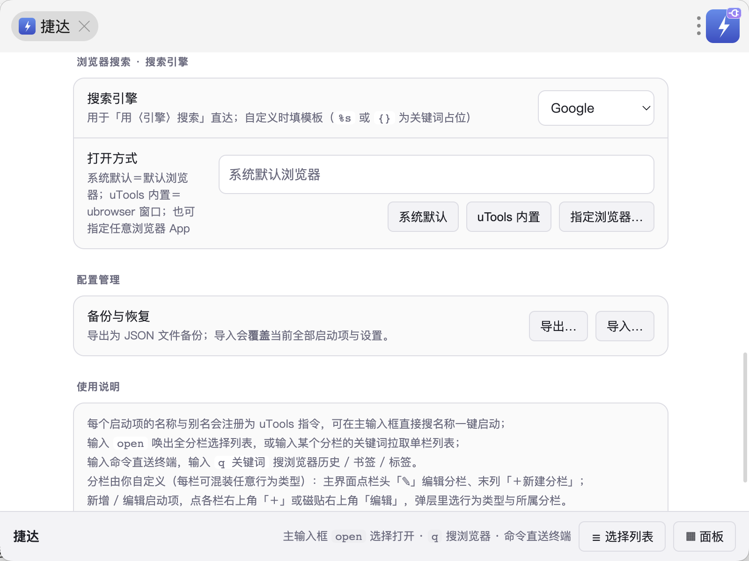
Task: Close the 捷达 plugin tag
Action: pos(84,26)
